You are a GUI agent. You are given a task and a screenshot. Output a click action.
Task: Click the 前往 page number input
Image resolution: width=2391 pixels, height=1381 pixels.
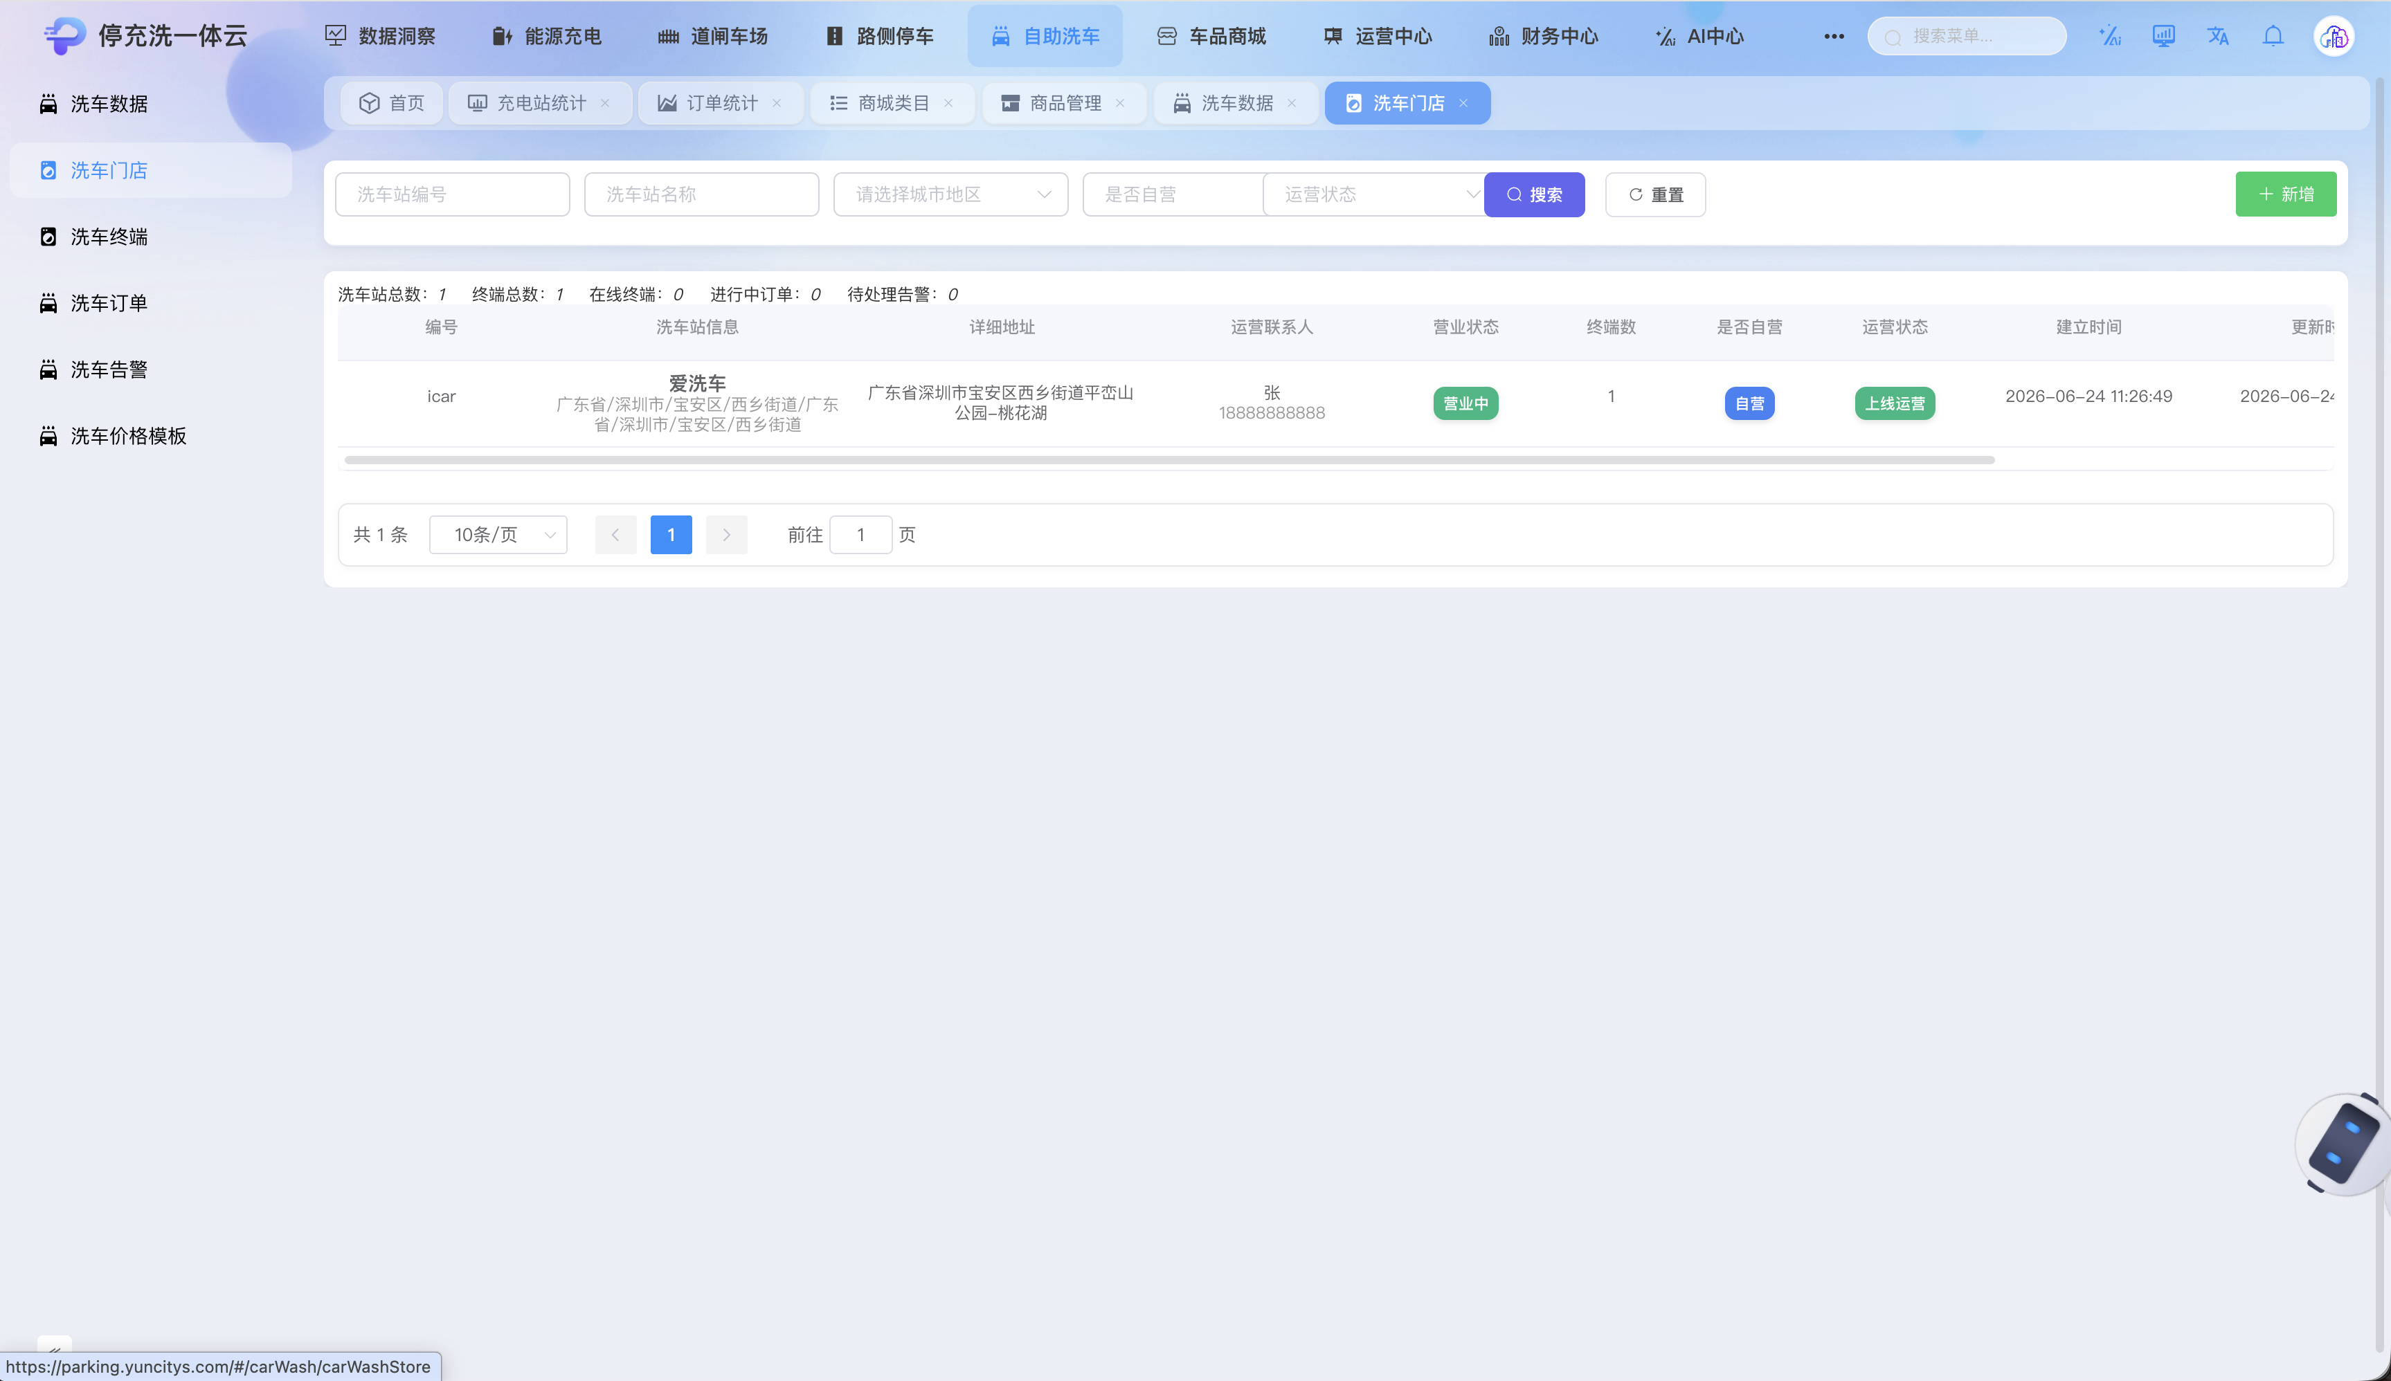[860, 535]
